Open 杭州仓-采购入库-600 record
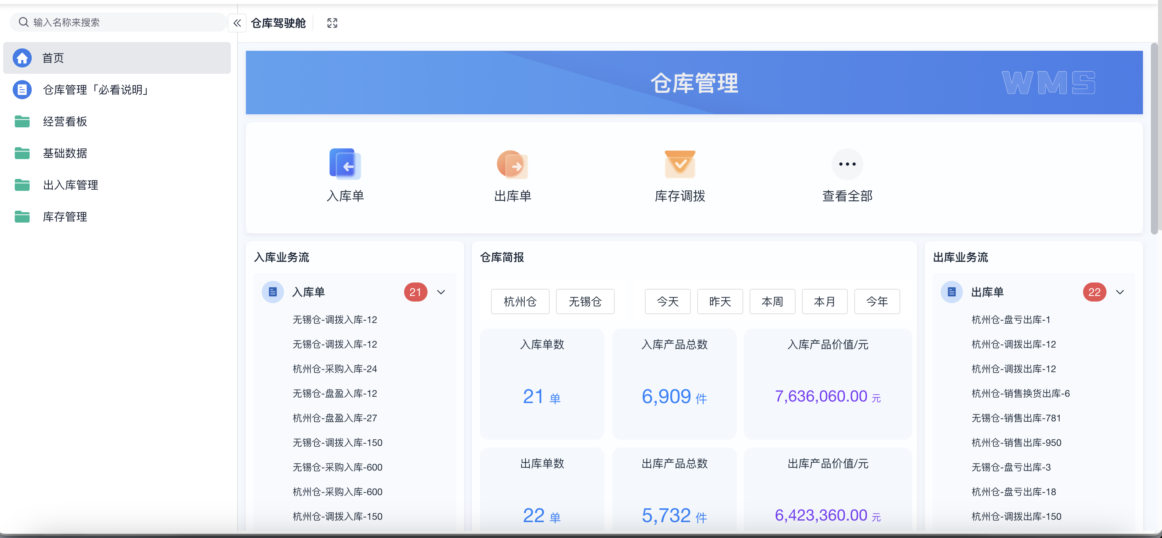 [x=337, y=492]
